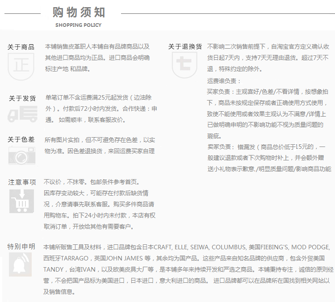
Task: Click the line starting 况，介意请事先联系客服
Action: tap(99, 204)
